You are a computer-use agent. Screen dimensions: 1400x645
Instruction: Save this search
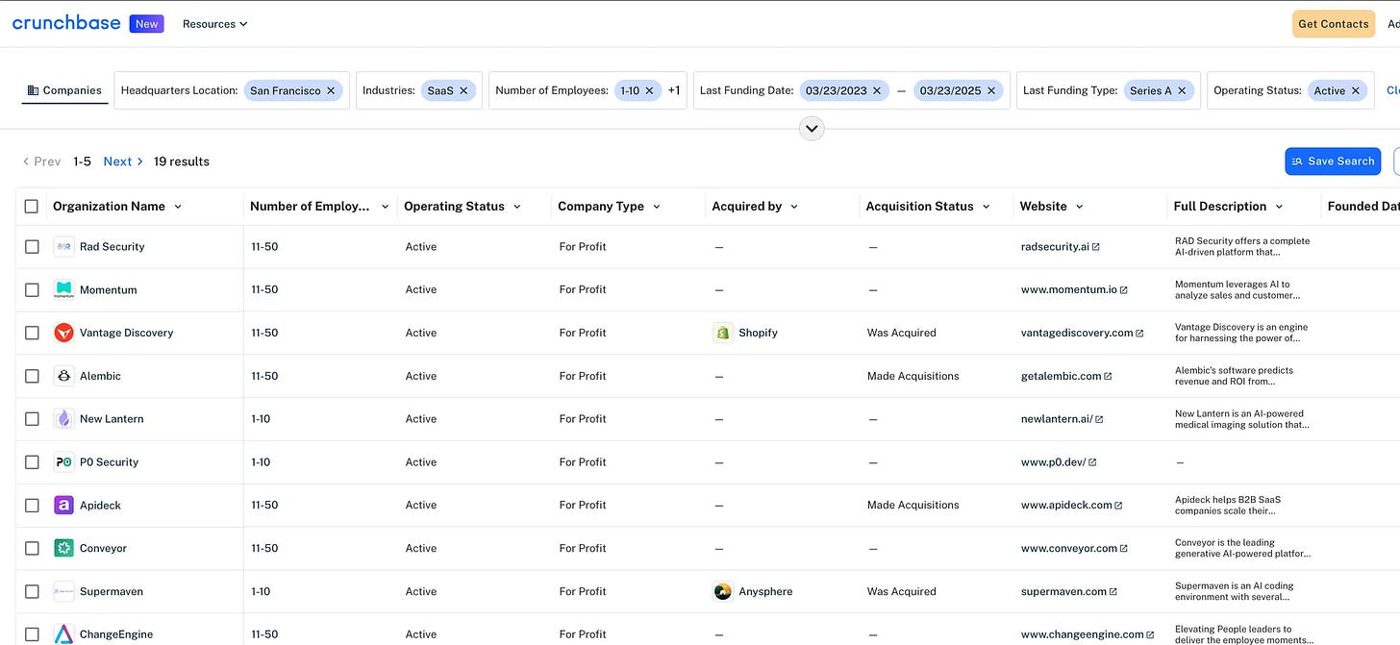1333,161
